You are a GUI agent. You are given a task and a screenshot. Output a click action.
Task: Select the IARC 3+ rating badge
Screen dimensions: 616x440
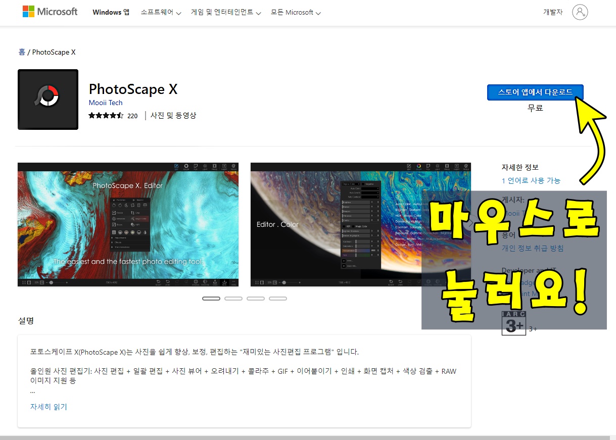click(x=514, y=323)
